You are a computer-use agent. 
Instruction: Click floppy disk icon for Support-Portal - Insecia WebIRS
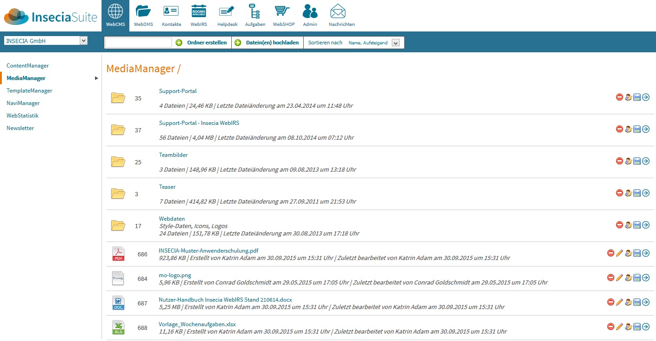click(x=637, y=129)
